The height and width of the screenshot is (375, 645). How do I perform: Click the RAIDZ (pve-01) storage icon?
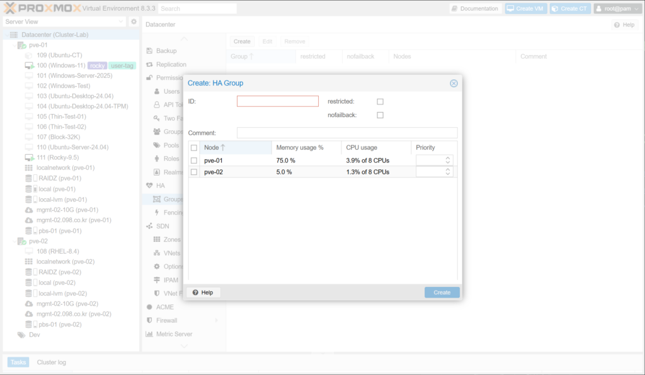(x=29, y=178)
